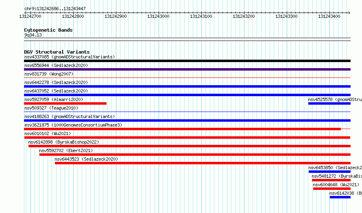
Task: Click ruler position 131243000
Action: [x=158, y=16]
